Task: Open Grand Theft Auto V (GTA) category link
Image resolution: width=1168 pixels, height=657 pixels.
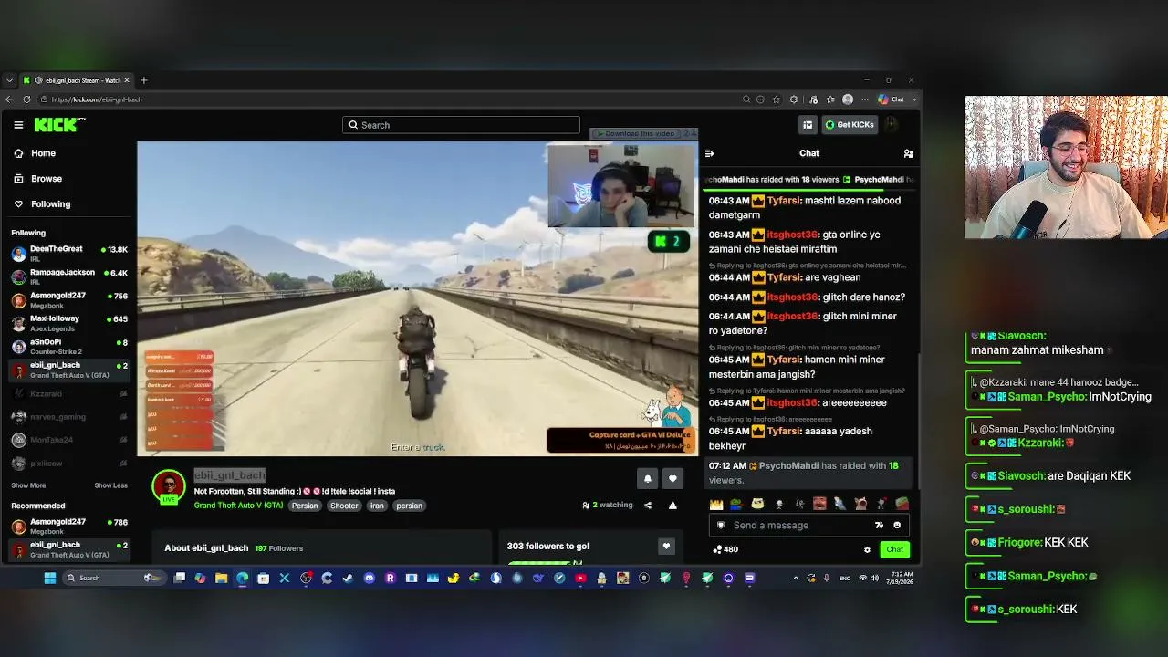Action: pos(238,506)
